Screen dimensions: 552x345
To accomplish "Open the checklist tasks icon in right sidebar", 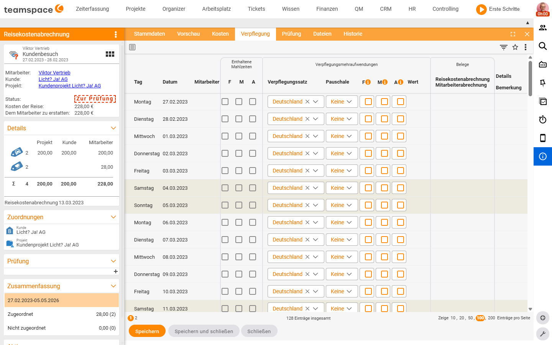I will 543,101.
